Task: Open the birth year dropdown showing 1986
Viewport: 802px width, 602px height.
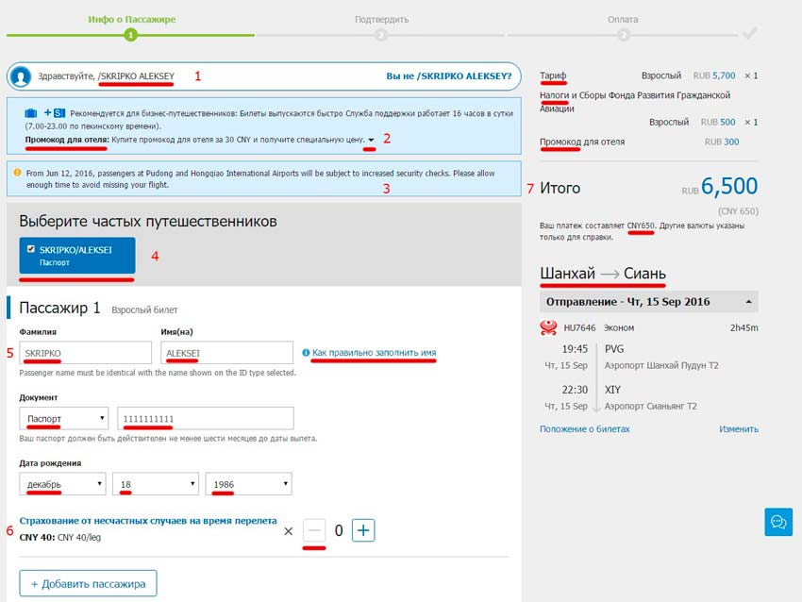Action: (x=247, y=484)
